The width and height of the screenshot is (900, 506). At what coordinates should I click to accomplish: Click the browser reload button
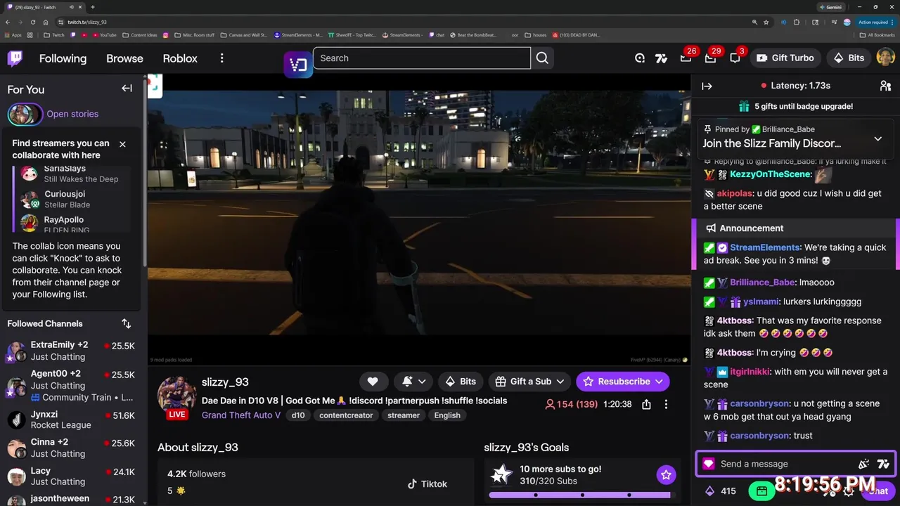[33, 22]
